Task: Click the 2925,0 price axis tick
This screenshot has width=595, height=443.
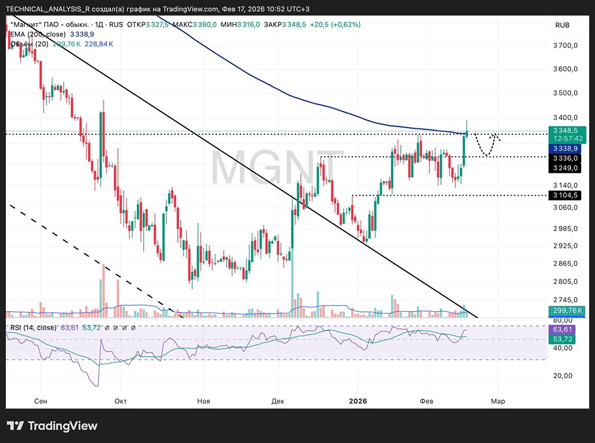Action: coord(565,246)
